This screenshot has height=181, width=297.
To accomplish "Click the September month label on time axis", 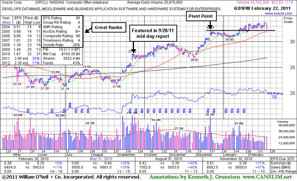I will (x=127, y=155).
